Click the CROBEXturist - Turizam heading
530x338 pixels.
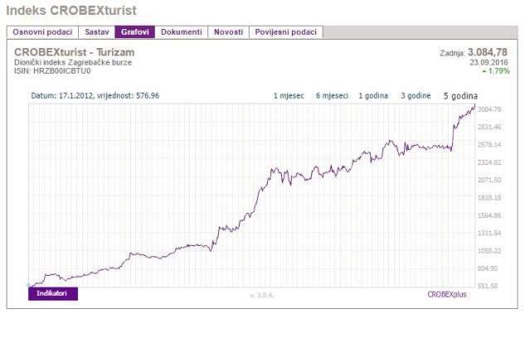pyautogui.click(x=75, y=52)
